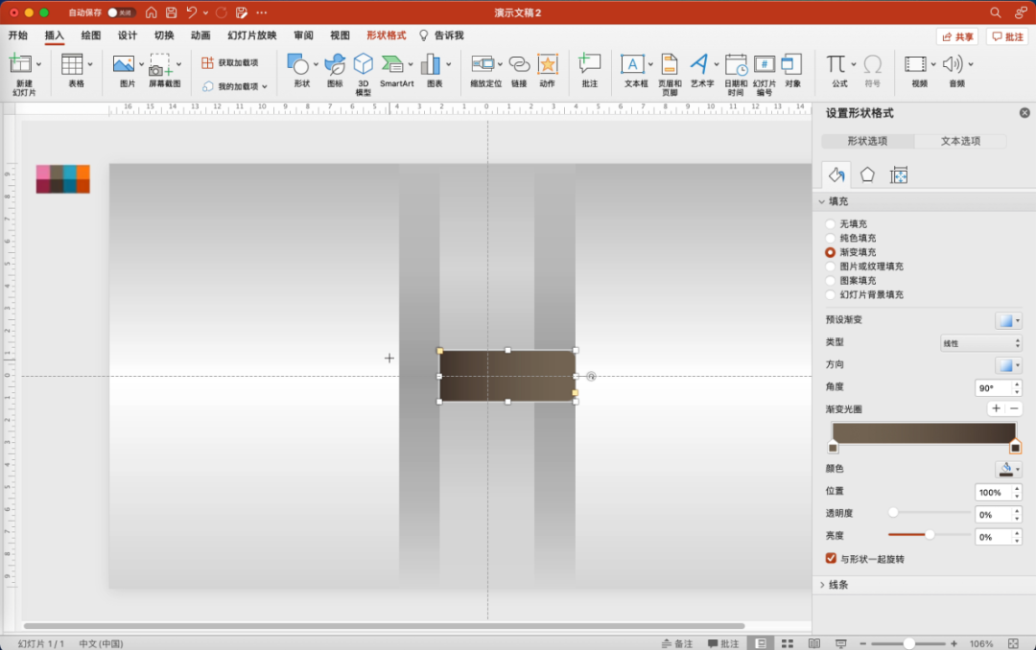Open the effects pentagon icon tab
1036x650 pixels.
click(x=867, y=174)
